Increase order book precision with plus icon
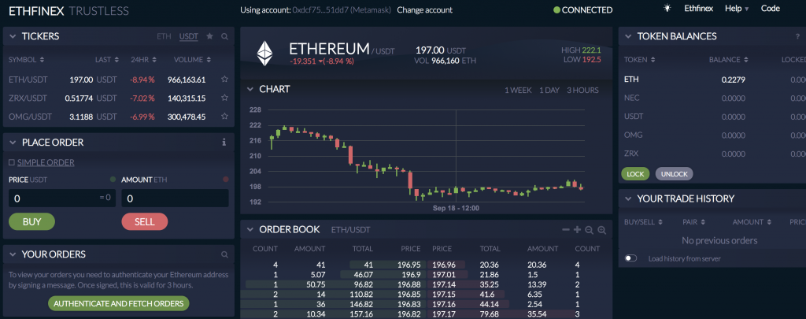The height and width of the screenshot is (319, 806). (577, 230)
